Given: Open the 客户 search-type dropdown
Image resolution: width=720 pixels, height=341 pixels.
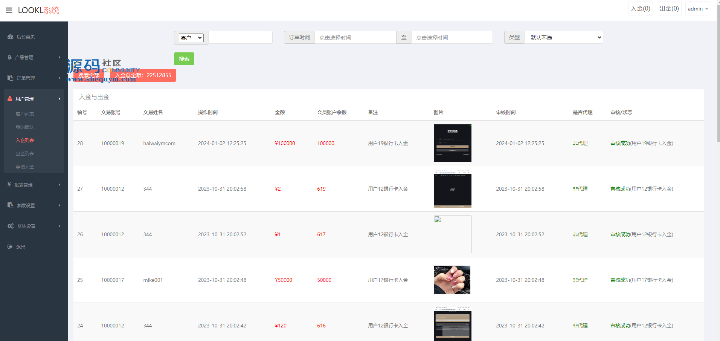Looking at the screenshot, I should (x=191, y=38).
